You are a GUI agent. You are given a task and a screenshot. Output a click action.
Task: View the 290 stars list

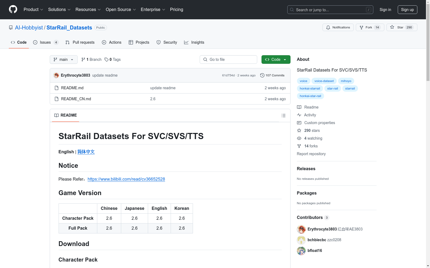[309, 131]
